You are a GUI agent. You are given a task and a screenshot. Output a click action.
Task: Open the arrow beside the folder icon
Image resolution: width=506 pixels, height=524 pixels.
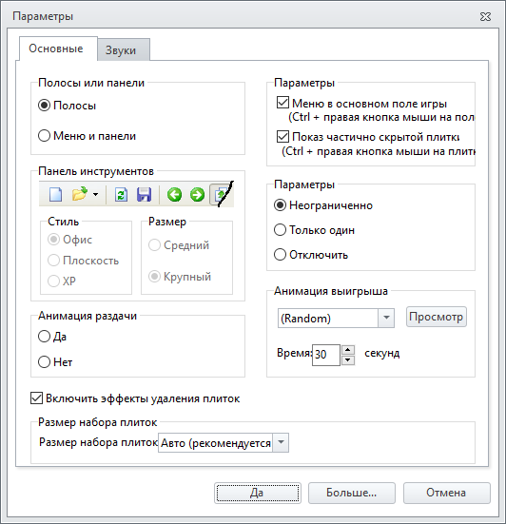[95, 194]
